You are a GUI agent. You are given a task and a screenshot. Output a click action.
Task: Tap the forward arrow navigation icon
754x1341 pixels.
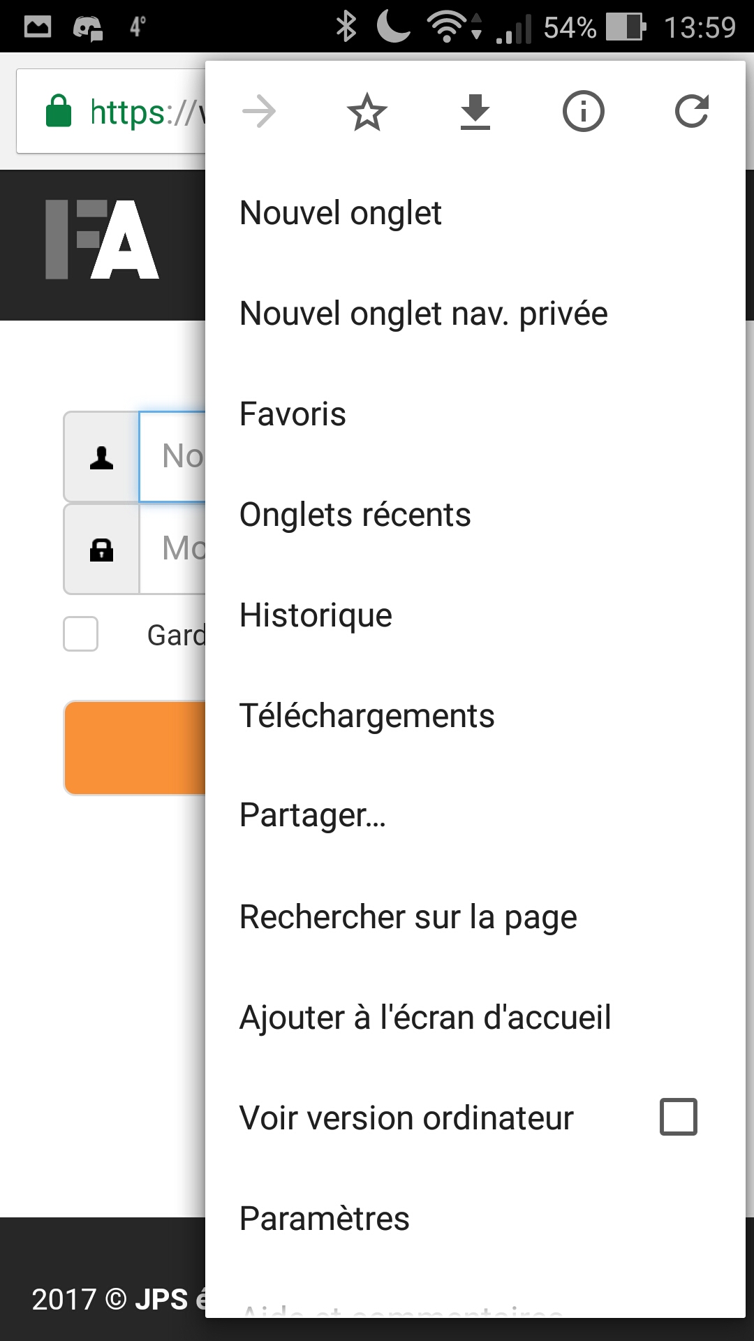click(259, 112)
